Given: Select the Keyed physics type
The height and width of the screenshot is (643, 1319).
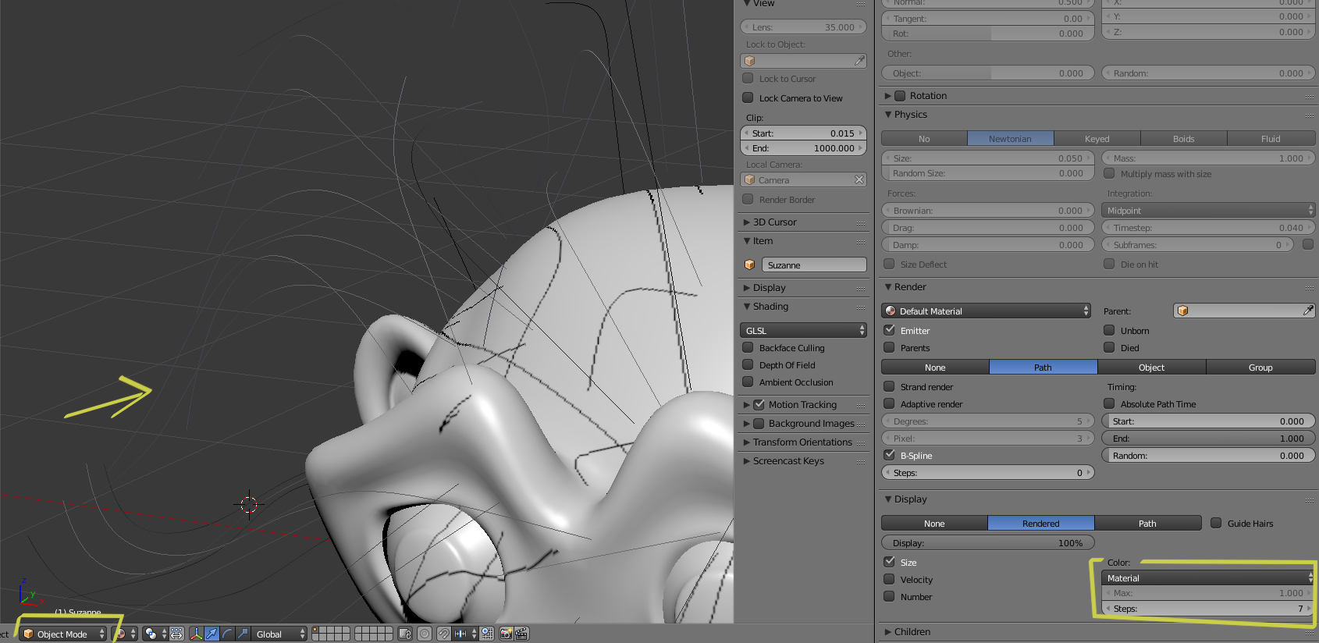Looking at the screenshot, I should (1097, 139).
